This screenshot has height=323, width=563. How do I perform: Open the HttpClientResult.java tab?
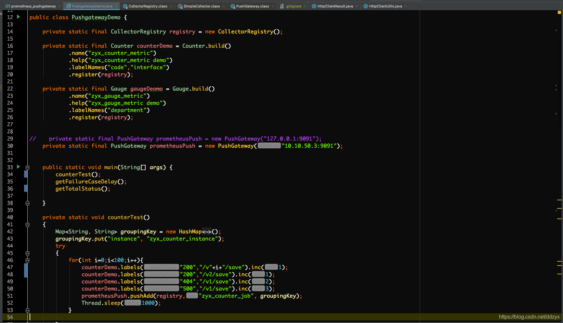(335, 6)
